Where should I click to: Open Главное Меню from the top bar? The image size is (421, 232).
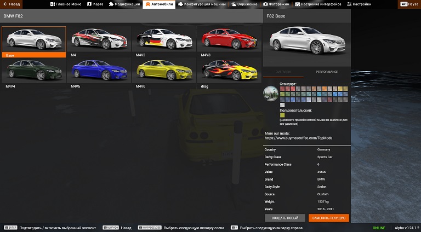point(65,4)
